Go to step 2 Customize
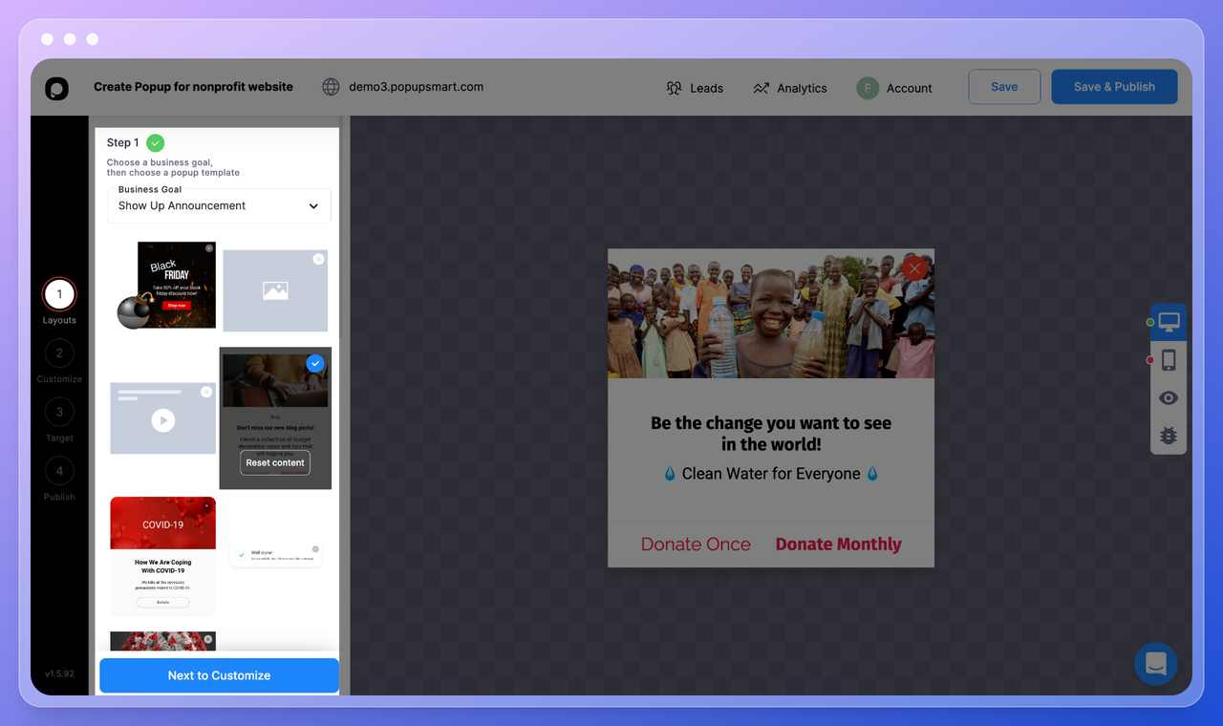This screenshot has width=1223, height=726. point(59,360)
